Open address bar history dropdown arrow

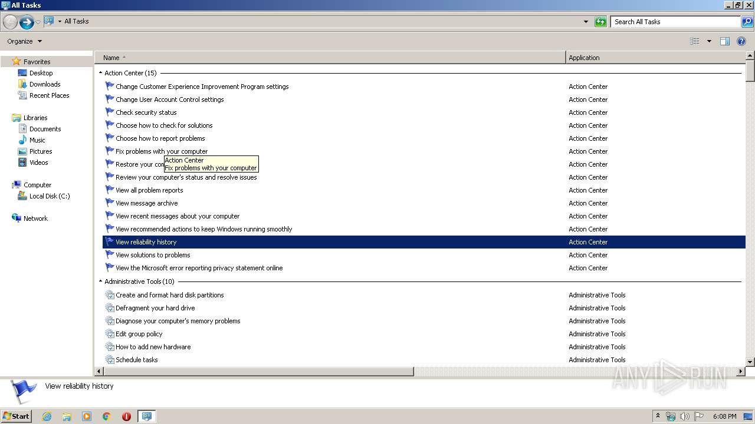586,22
